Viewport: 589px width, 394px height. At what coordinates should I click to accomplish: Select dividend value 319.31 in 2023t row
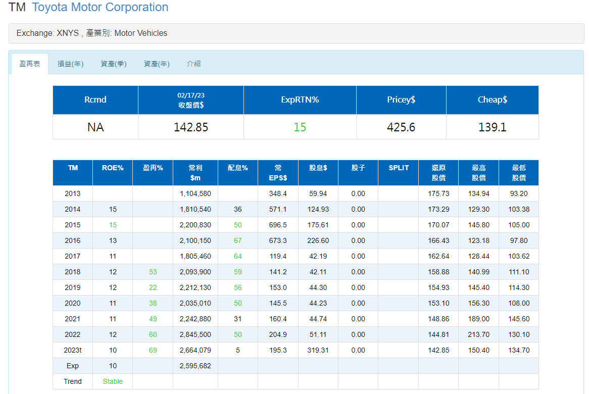(x=318, y=350)
